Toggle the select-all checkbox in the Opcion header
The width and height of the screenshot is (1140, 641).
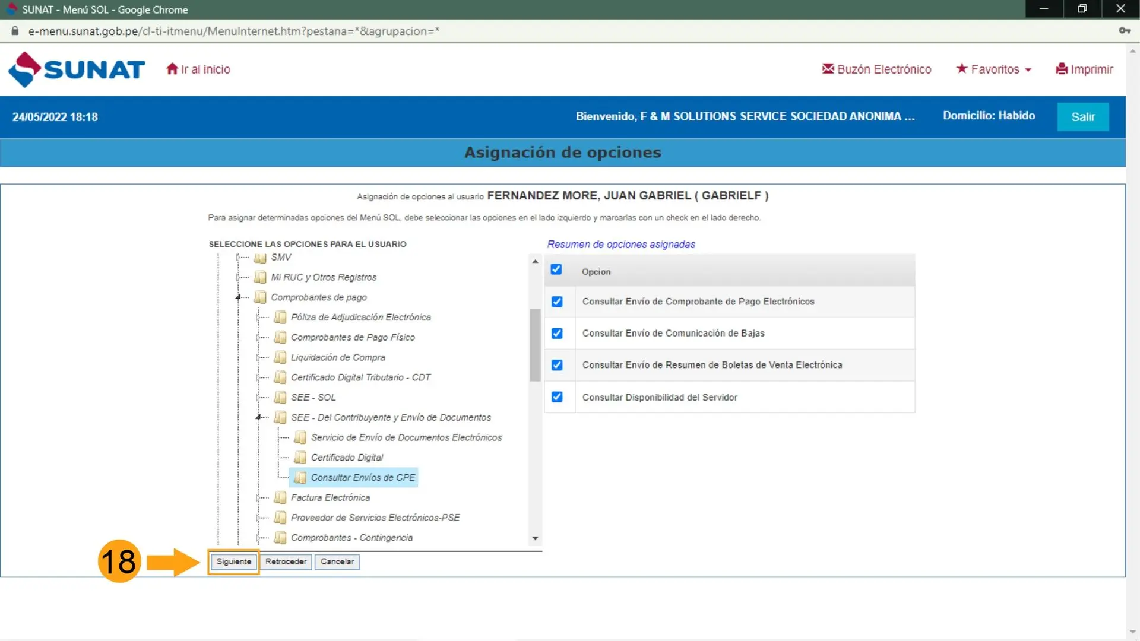(556, 269)
